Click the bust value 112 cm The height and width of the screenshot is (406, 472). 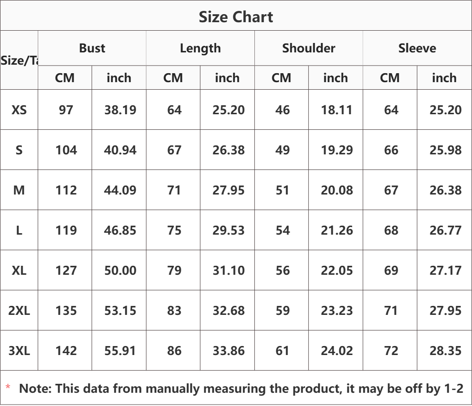pyautogui.click(x=66, y=190)
